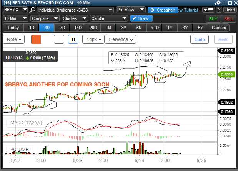This screenshot has width=238, height=171.
Task: Click the SELL button
Action: pyautogui.click(x=229, y=19)
